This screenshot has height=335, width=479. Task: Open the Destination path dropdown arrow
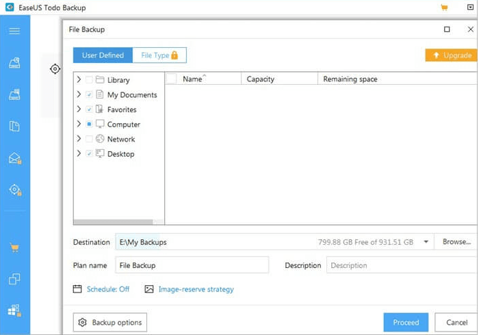[x=426, y=242]
